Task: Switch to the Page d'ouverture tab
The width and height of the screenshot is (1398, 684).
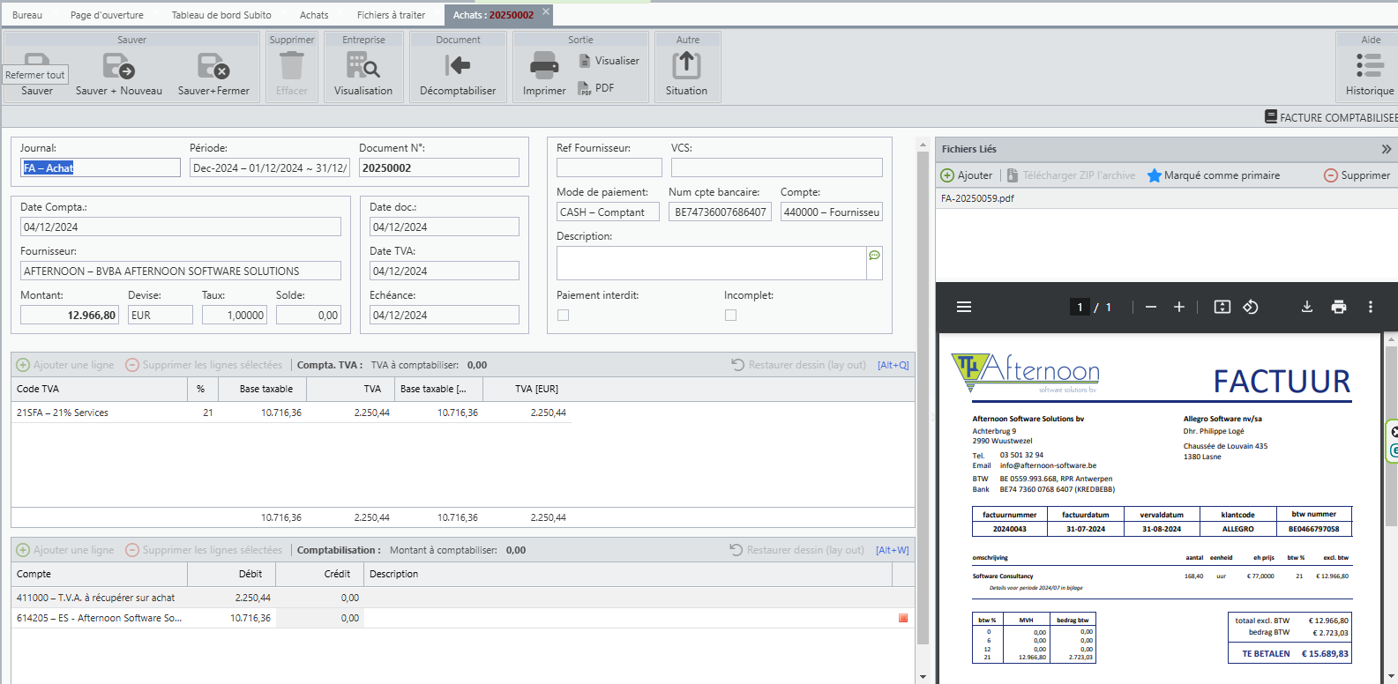Action: click(x=107, y=15)
